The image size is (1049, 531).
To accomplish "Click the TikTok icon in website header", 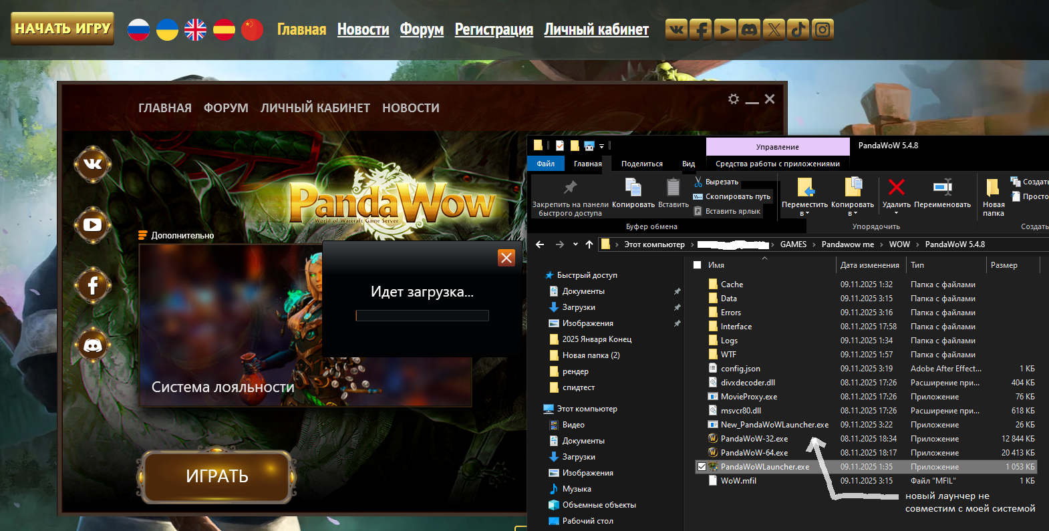I will [x=798, y=29].
